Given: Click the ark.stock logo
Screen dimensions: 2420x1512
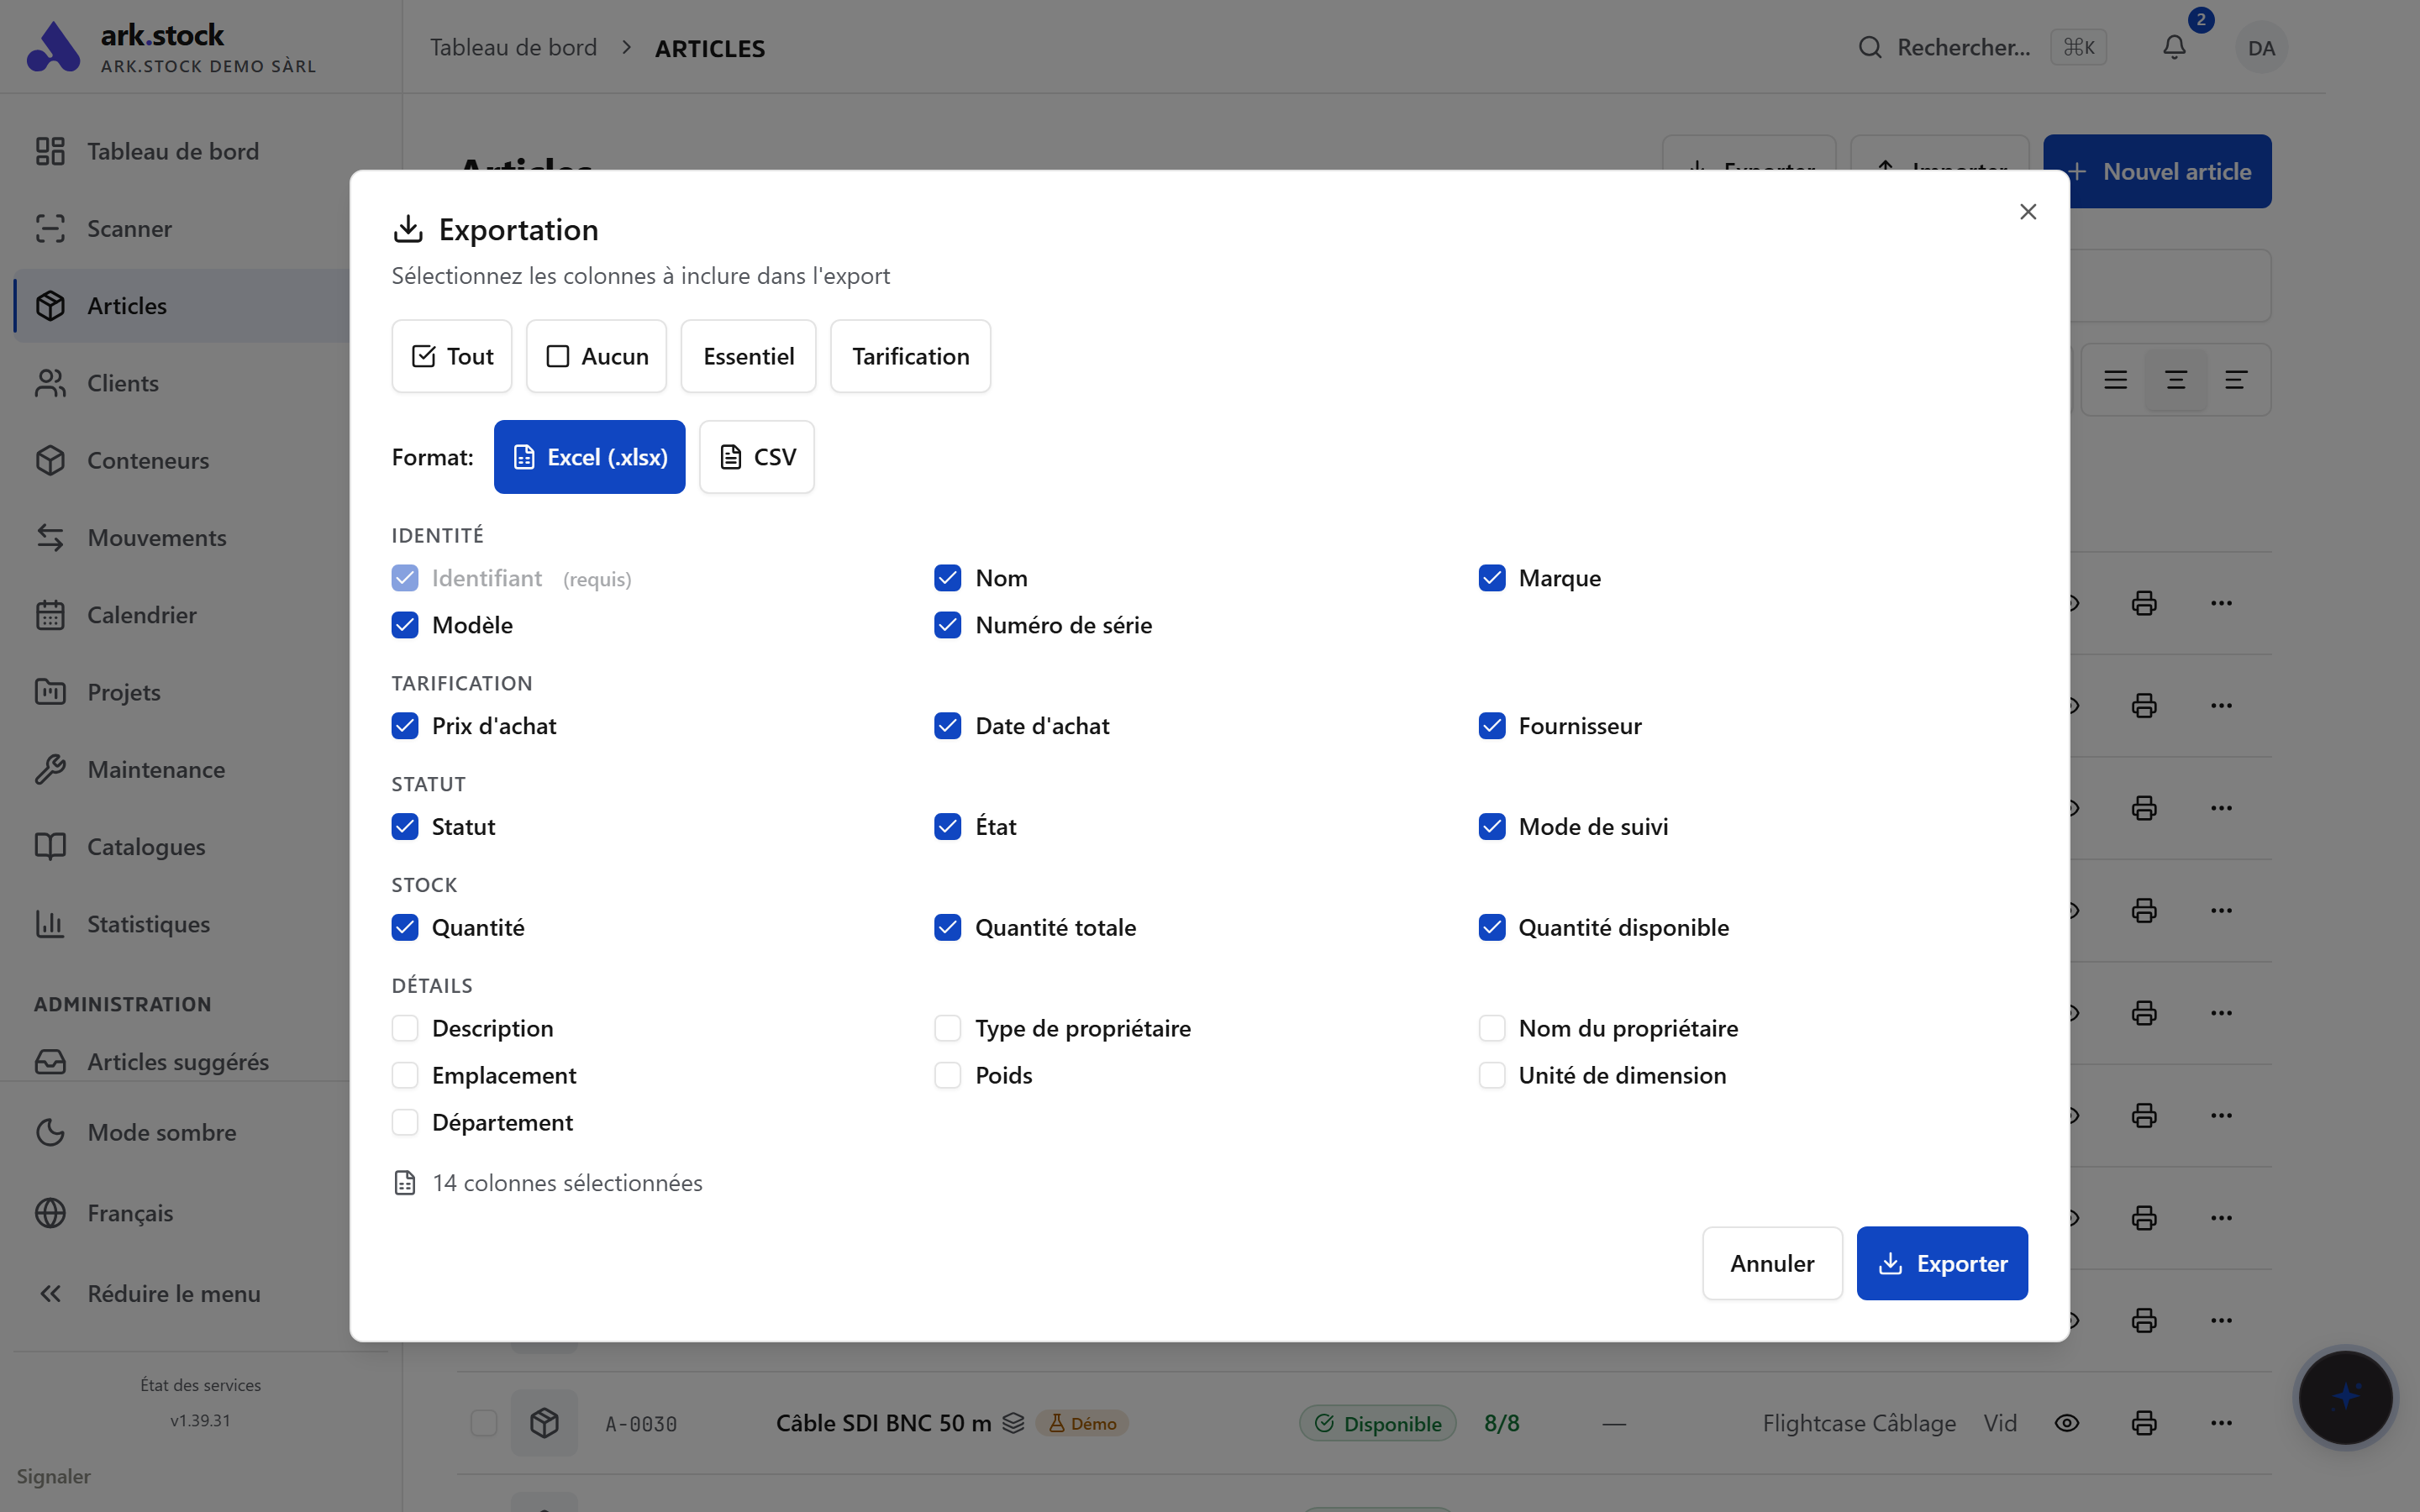Looking at the screenshot, I should (x=53, y=47).
